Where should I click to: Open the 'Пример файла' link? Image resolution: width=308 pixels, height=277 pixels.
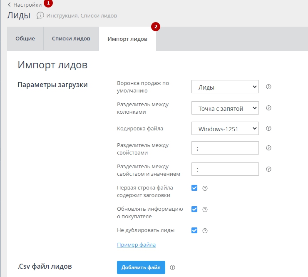pos(136,245)
